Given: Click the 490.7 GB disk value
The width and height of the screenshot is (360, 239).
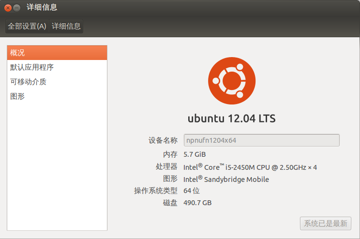Looking at the screenshot, I should [x=197, y=203].
